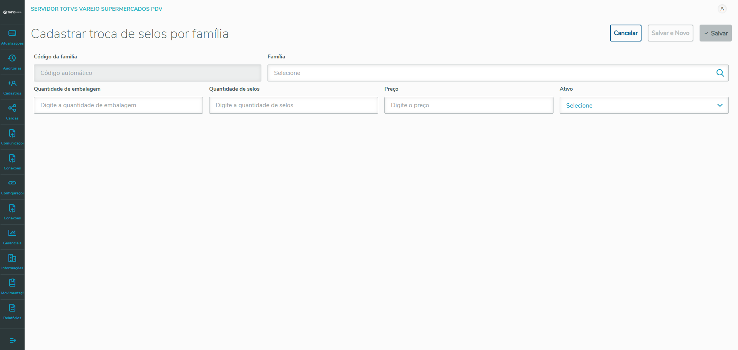Open the Família selection field
738x350 pixels.
490,73
